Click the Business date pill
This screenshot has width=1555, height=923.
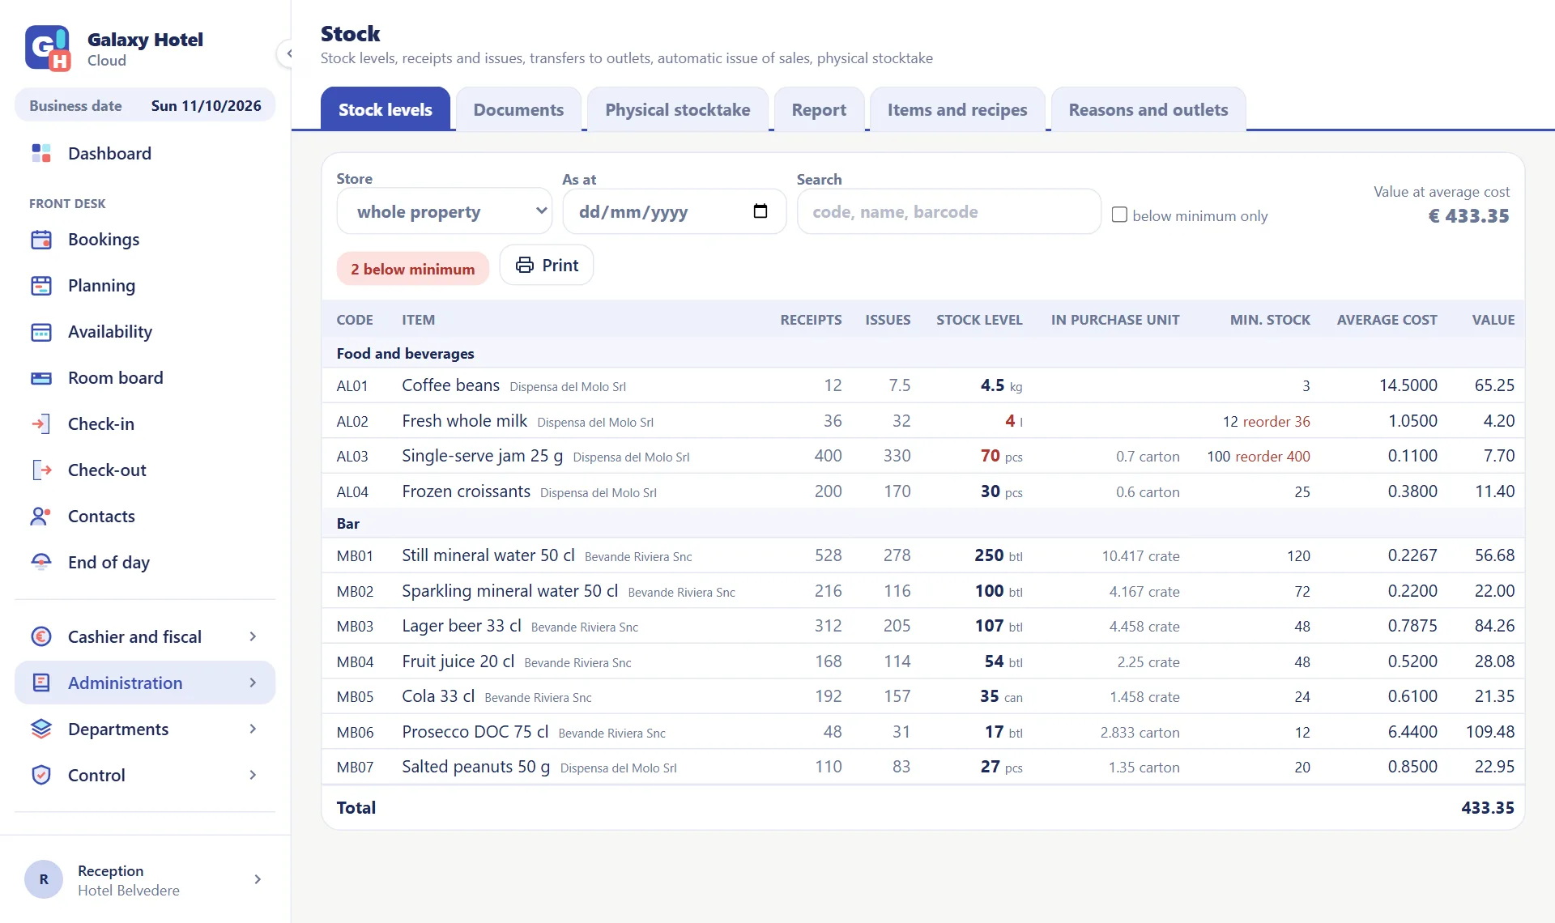pyautogui.click(x=145, y=105)
